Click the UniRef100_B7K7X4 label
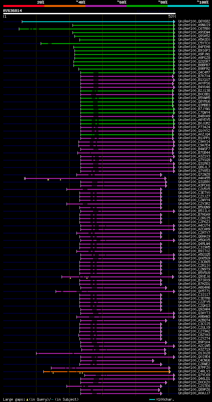The width and height of the screenshot is (212, 402). (x=194, y=76)
